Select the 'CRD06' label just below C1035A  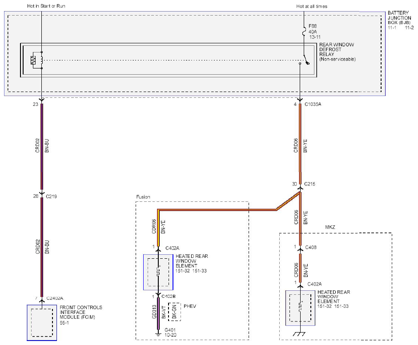pos(296,145)
